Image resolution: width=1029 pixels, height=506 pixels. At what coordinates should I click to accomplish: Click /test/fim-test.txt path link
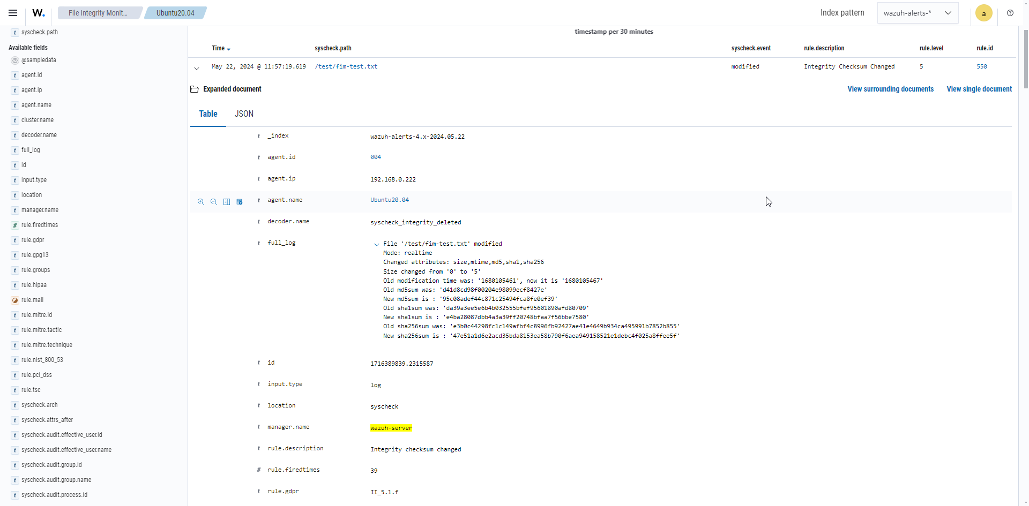tap(346, 66)
